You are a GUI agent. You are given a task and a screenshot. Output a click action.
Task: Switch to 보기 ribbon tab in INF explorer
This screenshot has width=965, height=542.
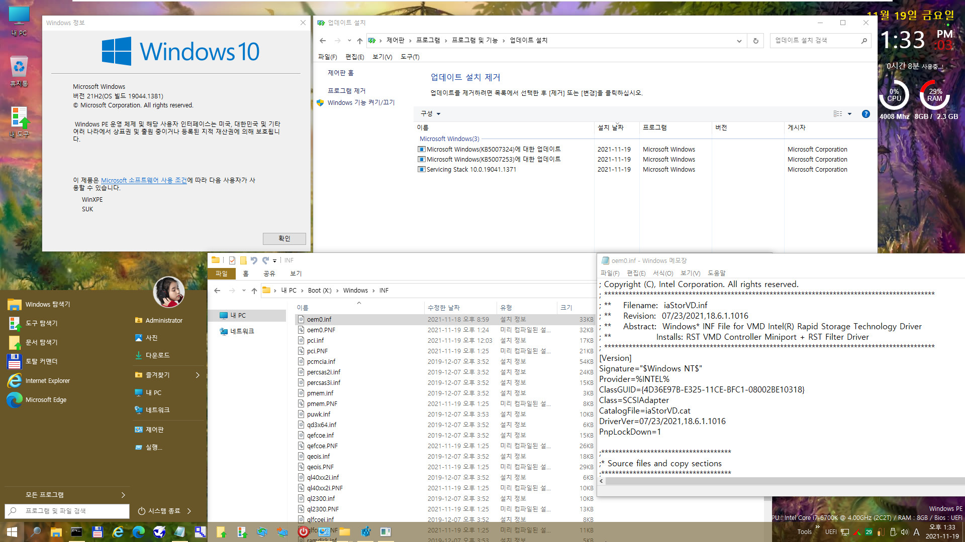pos(296,274)
